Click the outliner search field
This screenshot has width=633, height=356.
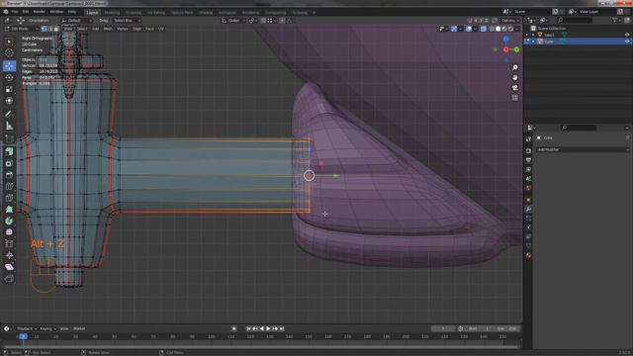coord(575,20)
